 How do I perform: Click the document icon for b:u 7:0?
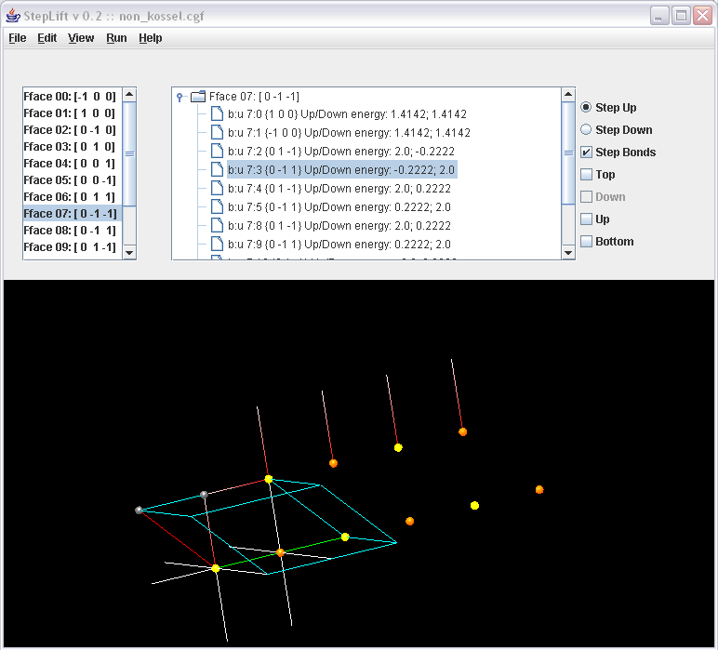point(217,114)
